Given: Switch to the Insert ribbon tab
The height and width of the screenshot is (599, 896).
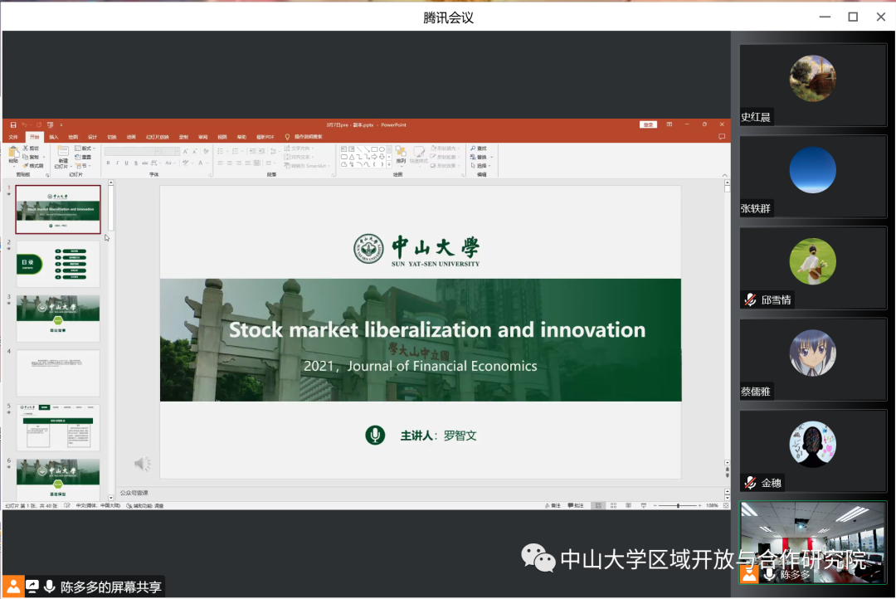Looking at the screenshot, I should coord(54,137).
